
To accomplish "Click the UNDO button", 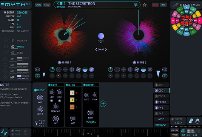I will click(x=39, y=5).
